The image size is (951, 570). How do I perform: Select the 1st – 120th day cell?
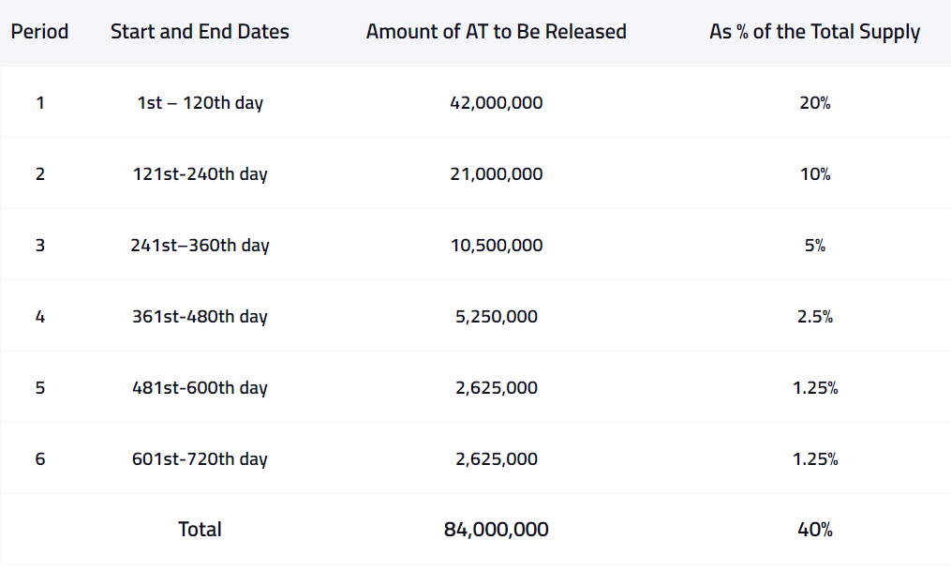pyautogui.click(x=200, y=103)
